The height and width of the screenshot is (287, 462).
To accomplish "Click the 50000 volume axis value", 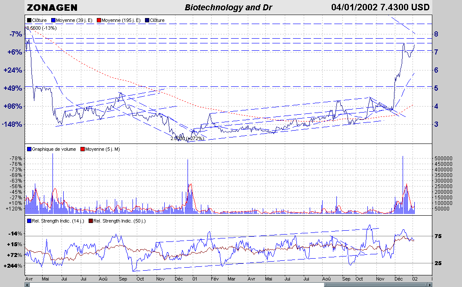I will [442, 209].
